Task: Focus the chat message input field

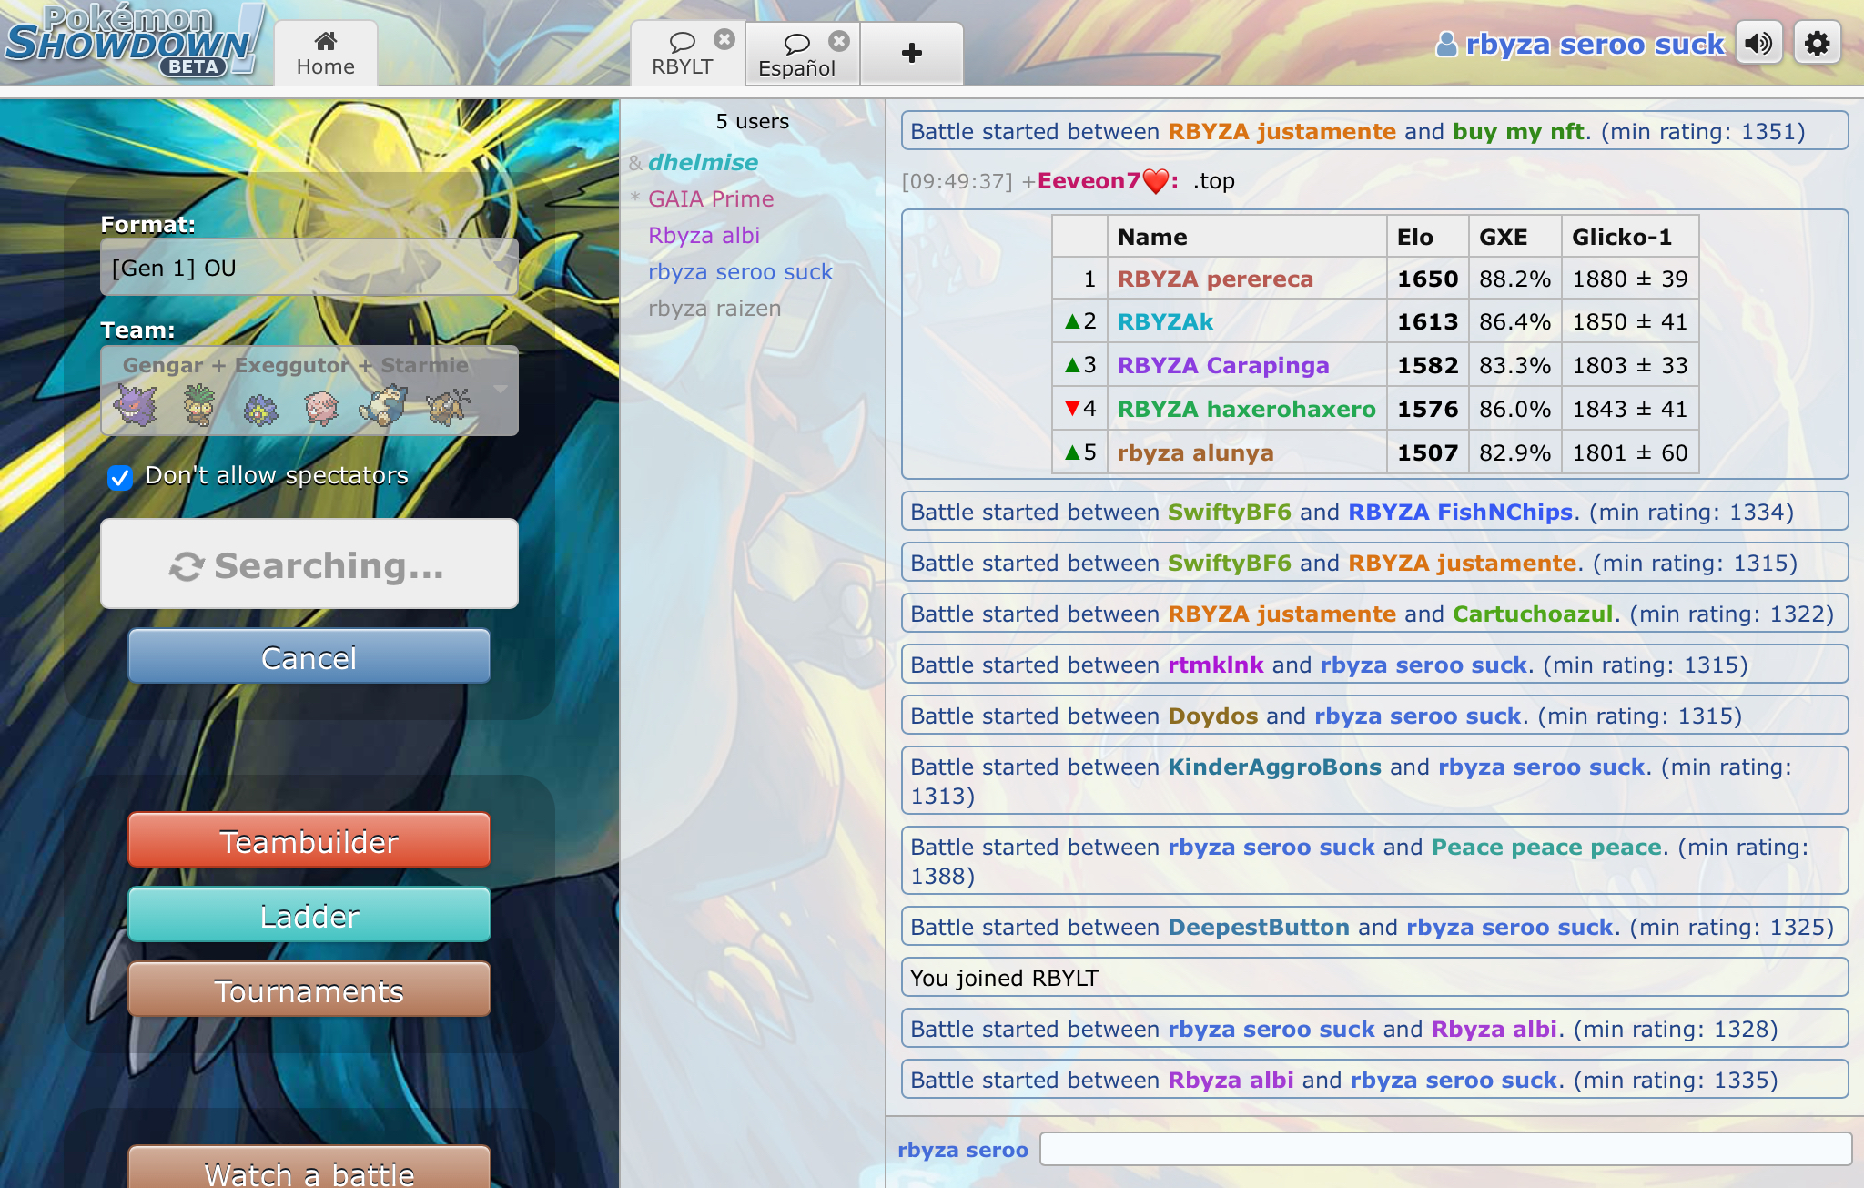Action: pos(1444,1149)
